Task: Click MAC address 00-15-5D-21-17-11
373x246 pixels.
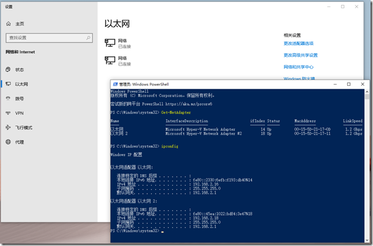Action: [x=312, y=134]
